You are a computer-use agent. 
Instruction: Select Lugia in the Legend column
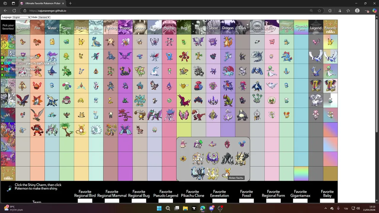tap(316, 57)
